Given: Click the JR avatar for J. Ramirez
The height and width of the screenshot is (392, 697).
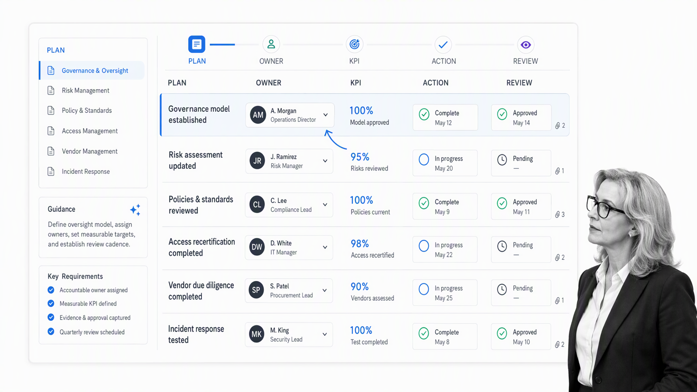Looking at the screenshot, I should click(x=257, y=161).
